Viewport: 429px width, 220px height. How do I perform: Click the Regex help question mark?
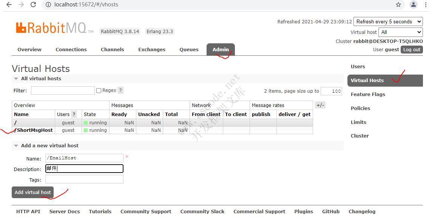coord(120,90)
